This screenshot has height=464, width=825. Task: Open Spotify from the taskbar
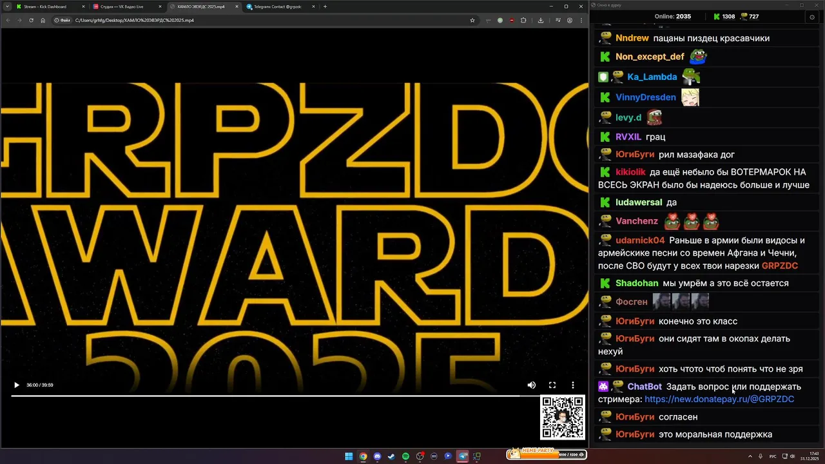tap(405, 456)
